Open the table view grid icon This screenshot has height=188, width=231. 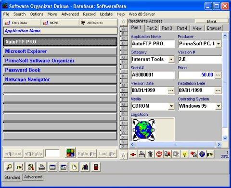[52, 167]
